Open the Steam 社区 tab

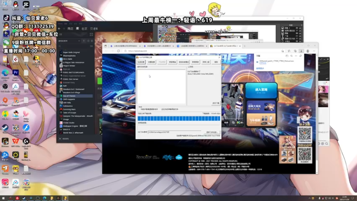(x=84, y=29)
